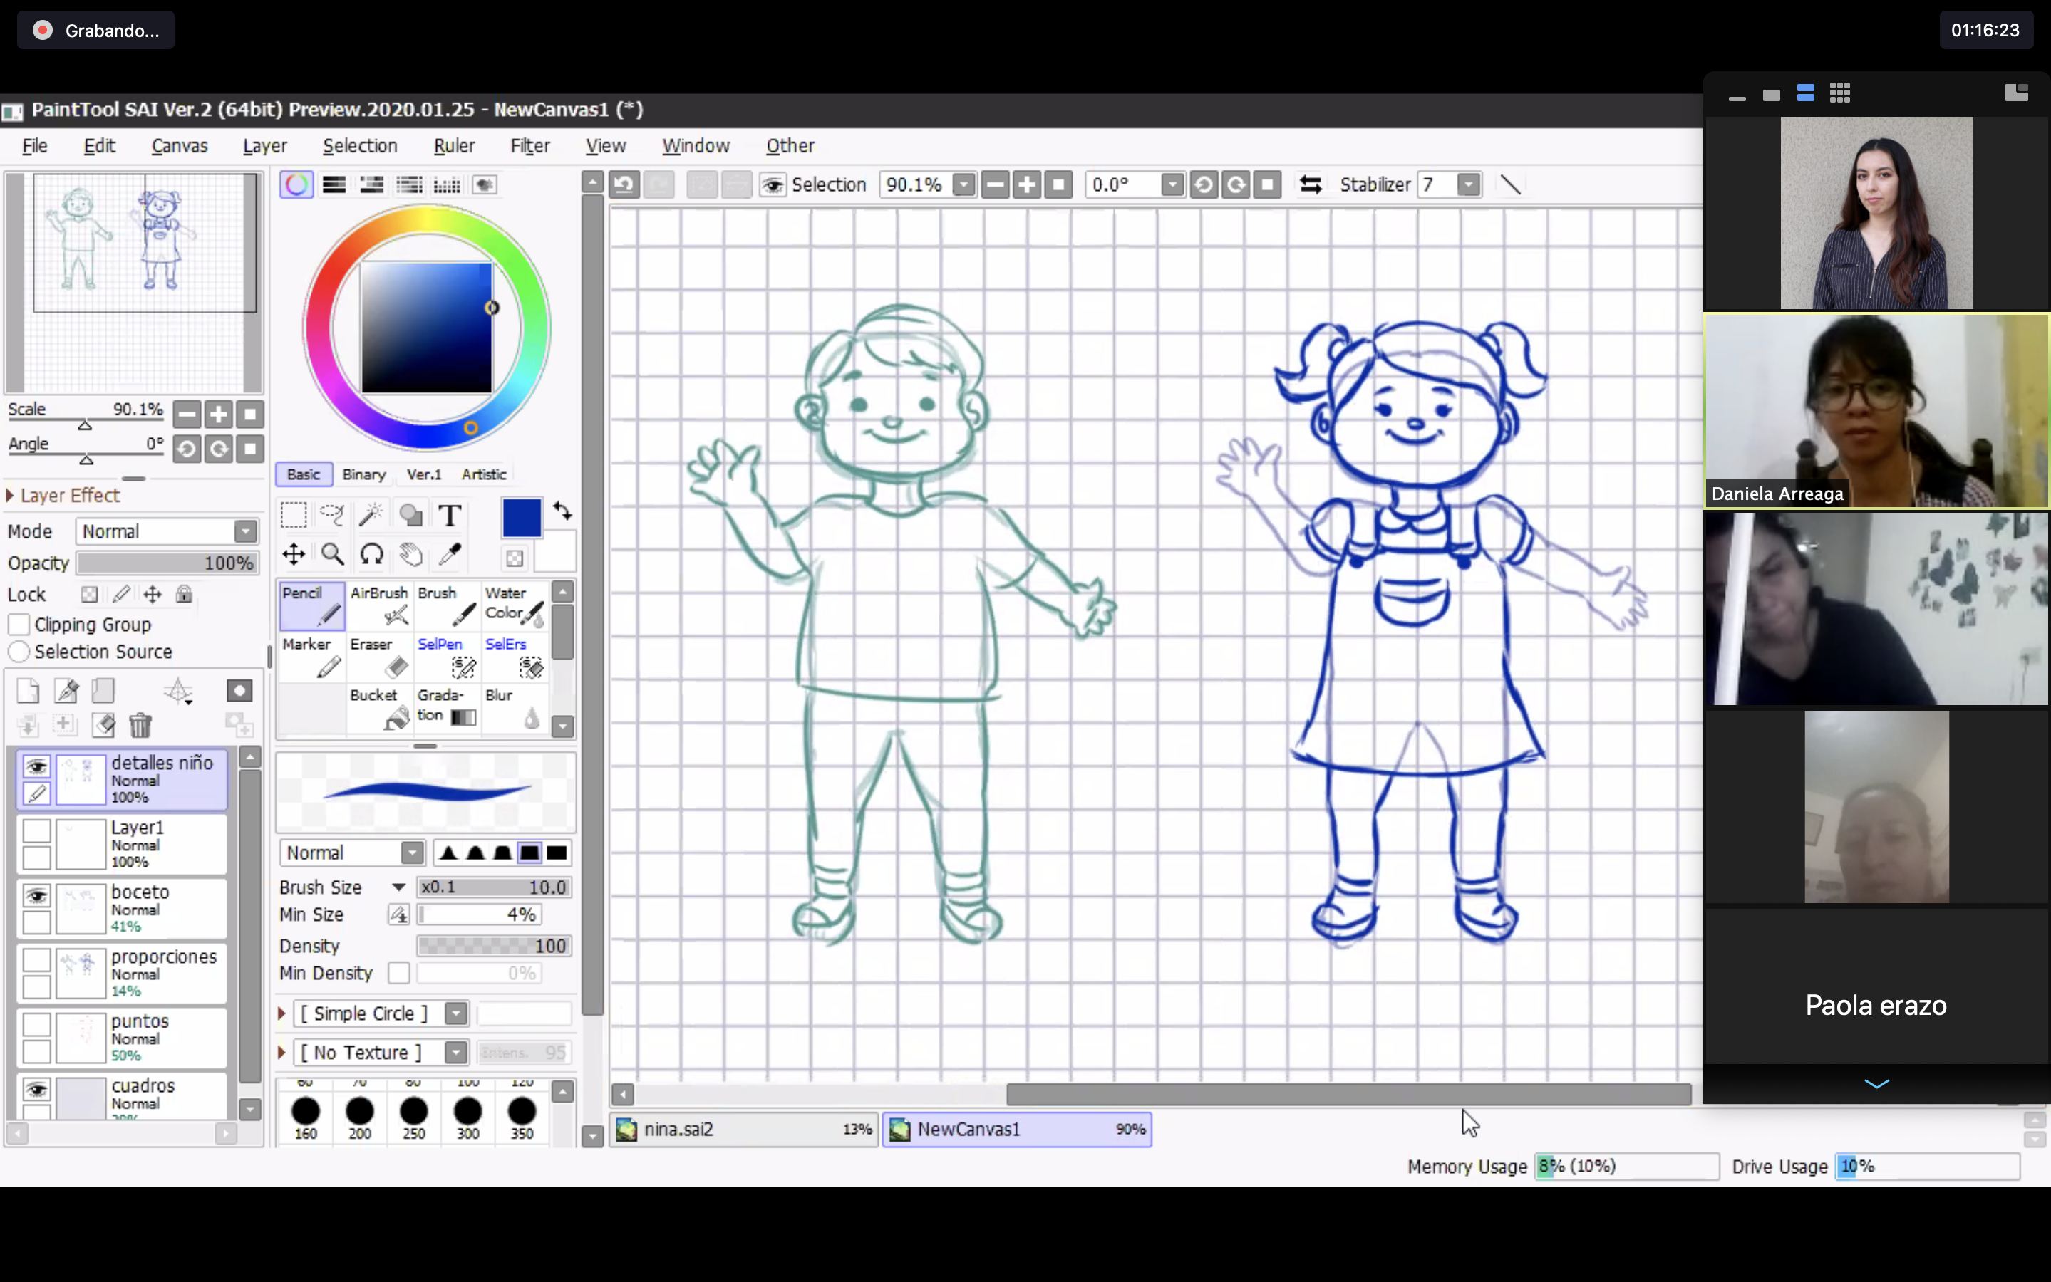Select the Water Color tool
2051x1282 pixels.
pyautogui.click(x=515, y=605)
